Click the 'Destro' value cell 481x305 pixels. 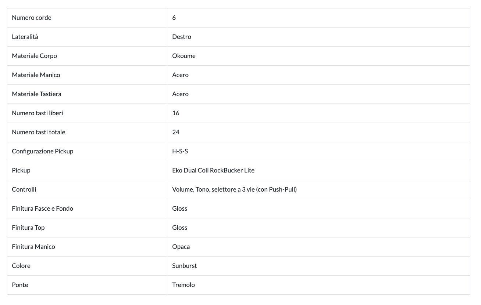[182, 37]
